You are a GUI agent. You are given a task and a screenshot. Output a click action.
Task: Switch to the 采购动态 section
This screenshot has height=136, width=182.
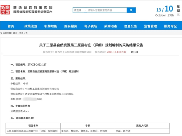tap(110, 26)
